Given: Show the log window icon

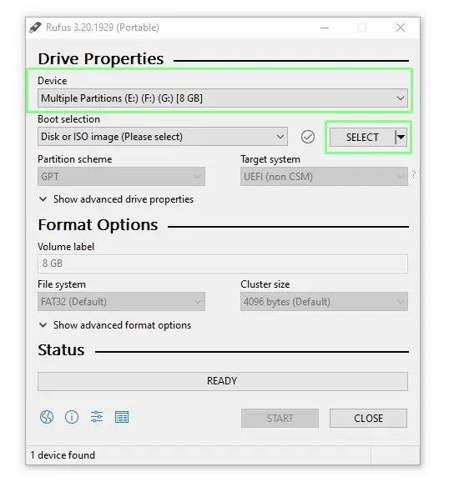Looking at the screenshot, I should tap(122, 417).
